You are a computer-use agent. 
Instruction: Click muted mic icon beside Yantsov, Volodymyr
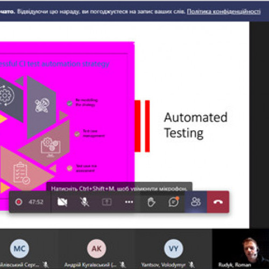pos(192,265)
